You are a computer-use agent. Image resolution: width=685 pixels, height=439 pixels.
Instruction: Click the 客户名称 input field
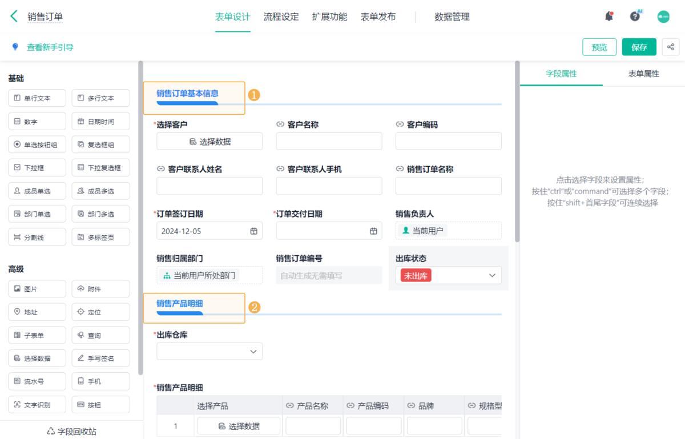(329, 142)
